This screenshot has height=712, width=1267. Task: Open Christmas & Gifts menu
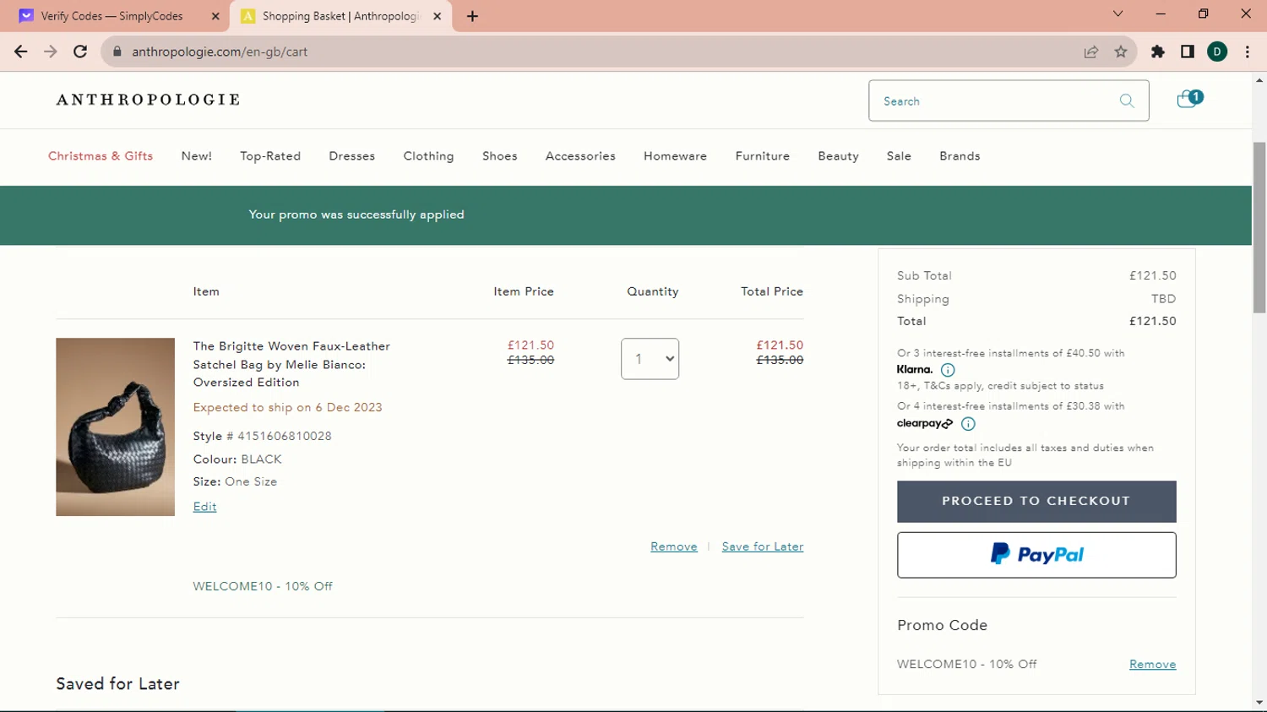click(x=101, y=156)
